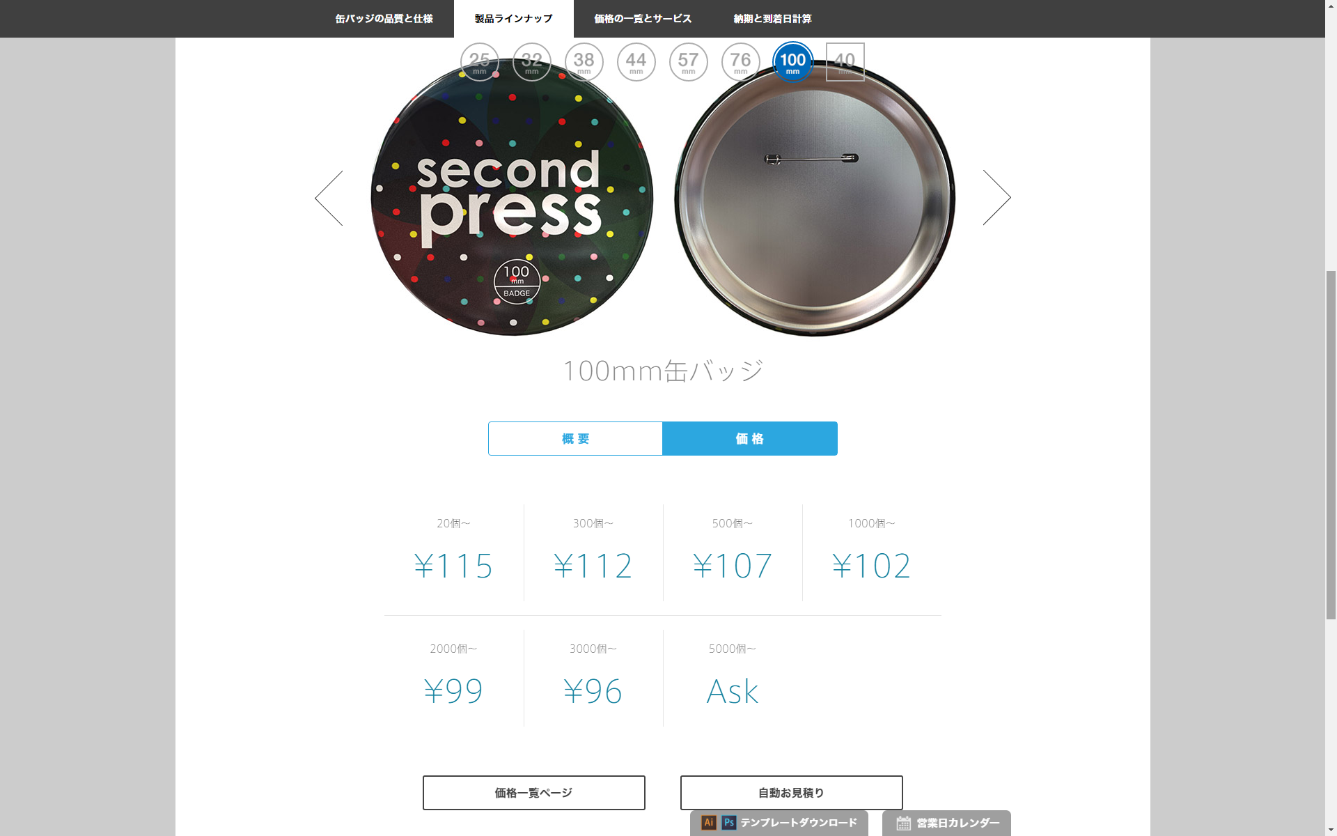
Task: Open テンプレートダウンロード panel
Action: coord(779,823)
